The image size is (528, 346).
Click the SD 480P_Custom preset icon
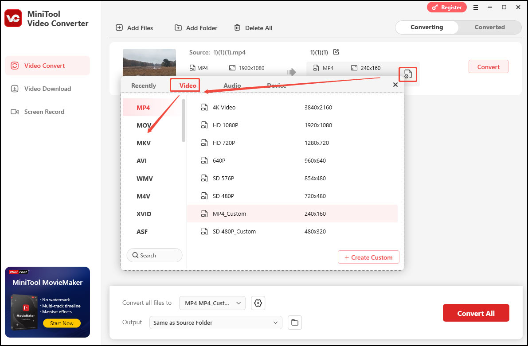pos(204,232)
